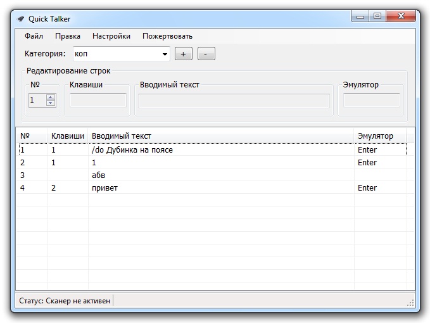Open the Пожертвовать menu
Screen dimensions: 430x323
tap(167, 36)
